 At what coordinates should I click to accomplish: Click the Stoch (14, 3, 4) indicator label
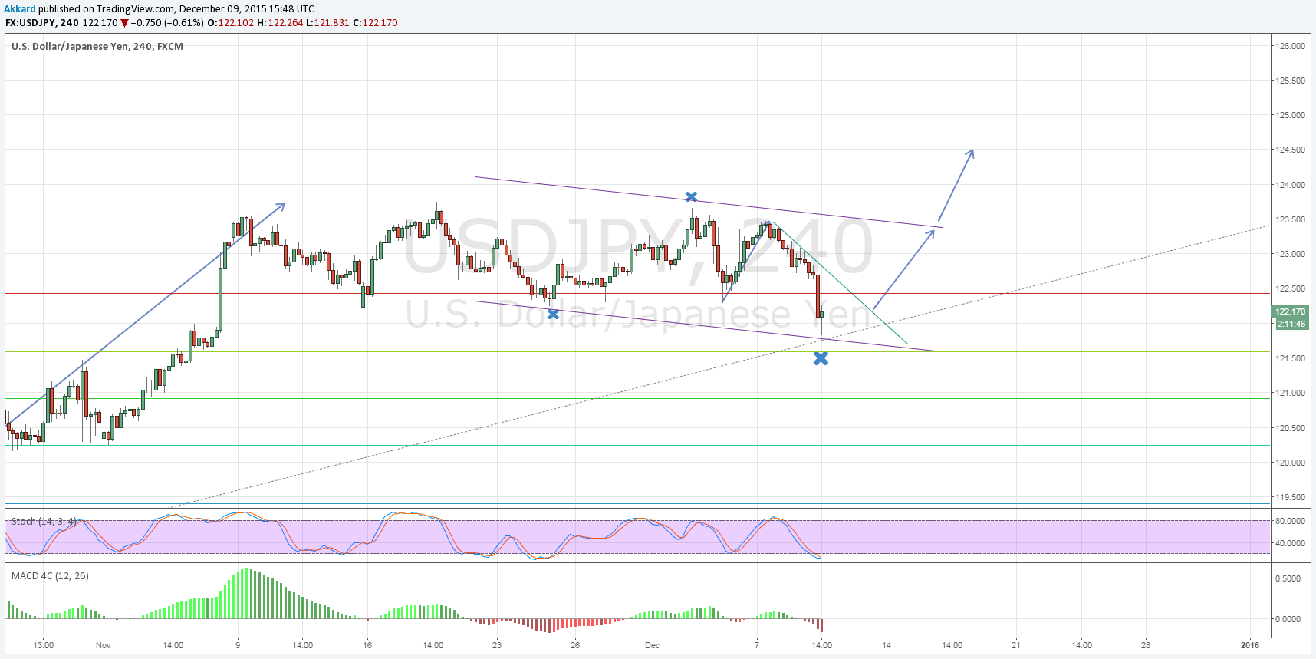44,522
